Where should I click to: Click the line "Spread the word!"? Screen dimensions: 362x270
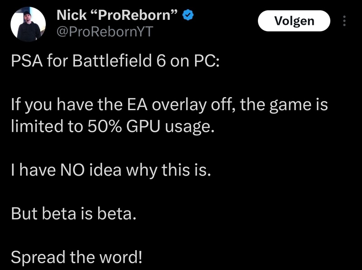[x=76, y=257]
